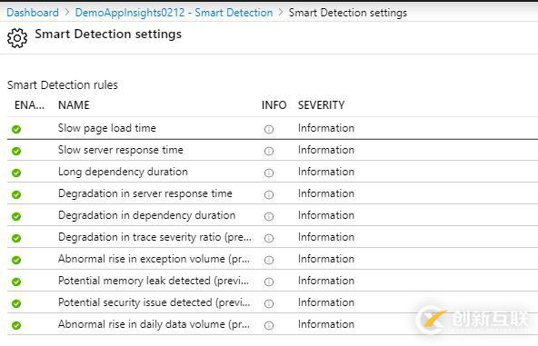Open Degradation in dependency duration rule
This screenshot has height=346, width=538.
click(147, 215)
